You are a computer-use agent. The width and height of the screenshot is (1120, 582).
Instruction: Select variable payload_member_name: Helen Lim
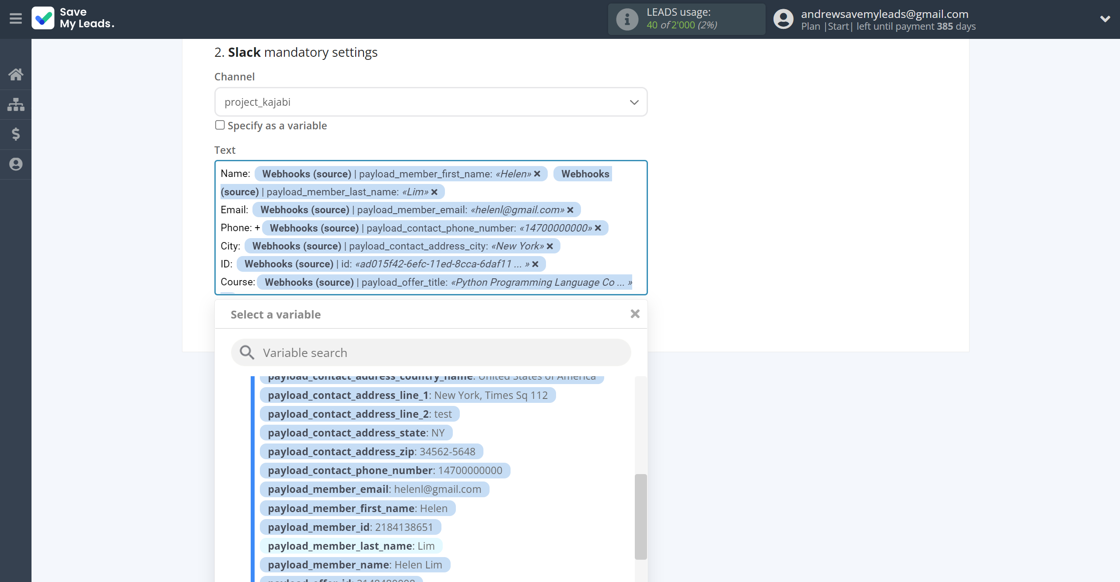tap(355, 565)
